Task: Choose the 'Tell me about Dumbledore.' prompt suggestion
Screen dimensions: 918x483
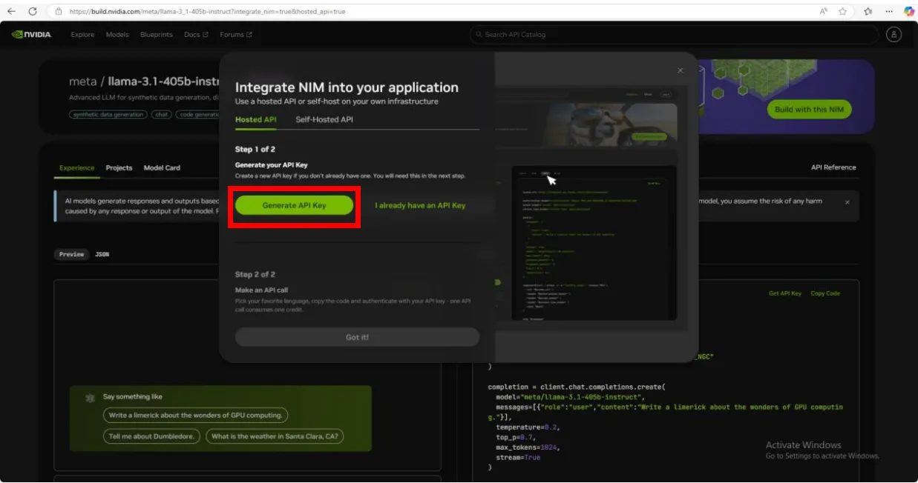Action: pos(151,436)
